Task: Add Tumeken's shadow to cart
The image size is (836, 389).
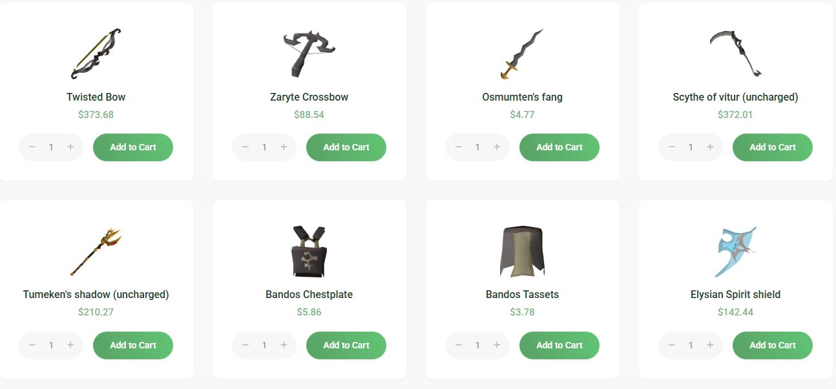Action: coord(133,345)
